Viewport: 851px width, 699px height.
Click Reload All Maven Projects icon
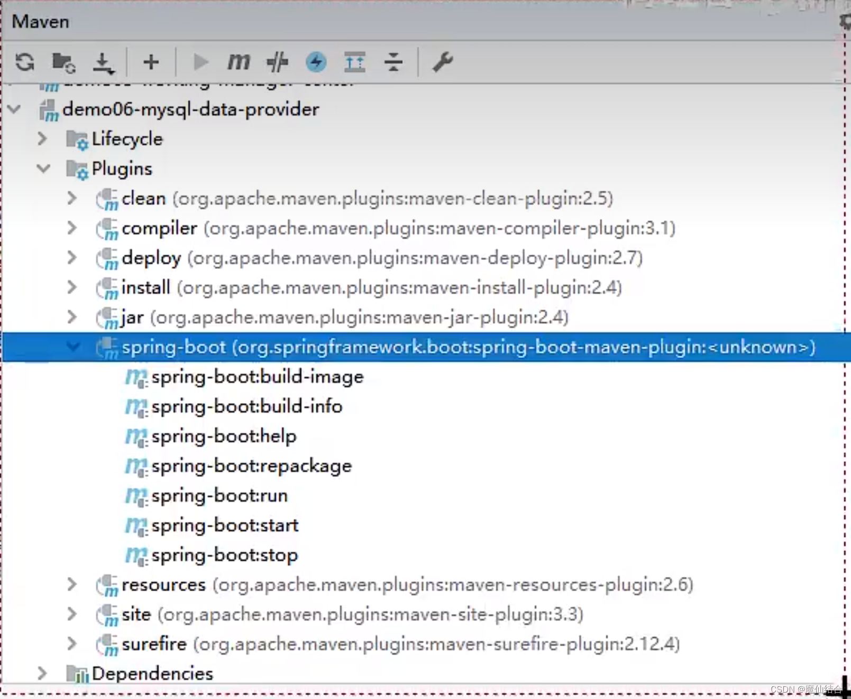[x=25, y=62]
